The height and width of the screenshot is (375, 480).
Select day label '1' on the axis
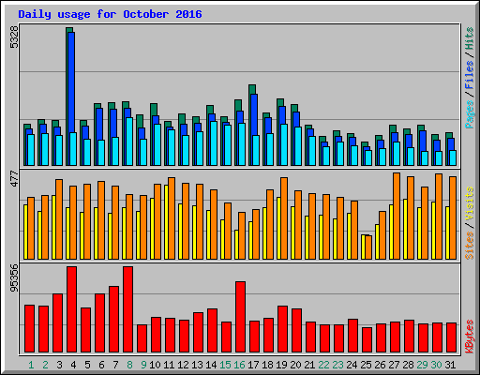point(31,365)
